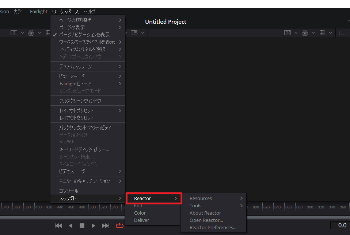
Task: Select Reactor in the scripts submenu
Action: pyautogui.click(x=154, y=198)
